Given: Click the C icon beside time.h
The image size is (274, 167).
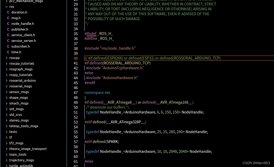Looking at the screenshot, I should (8, 52).
